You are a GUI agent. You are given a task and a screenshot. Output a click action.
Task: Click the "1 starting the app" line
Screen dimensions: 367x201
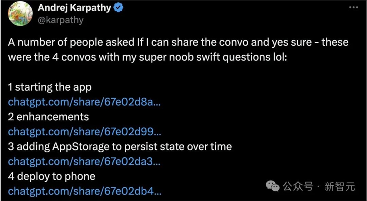point(50,87)
